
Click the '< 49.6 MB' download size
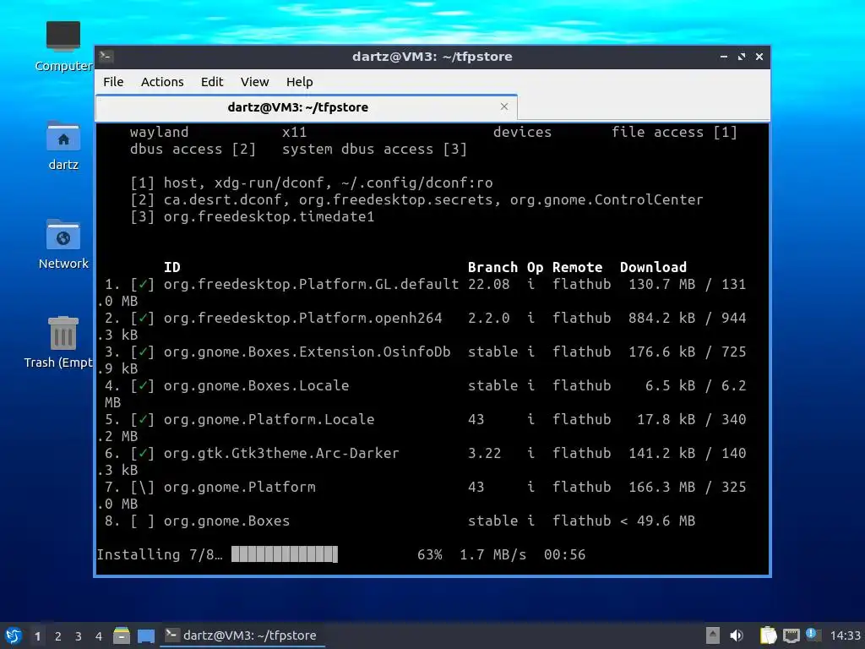click(657, 521)
